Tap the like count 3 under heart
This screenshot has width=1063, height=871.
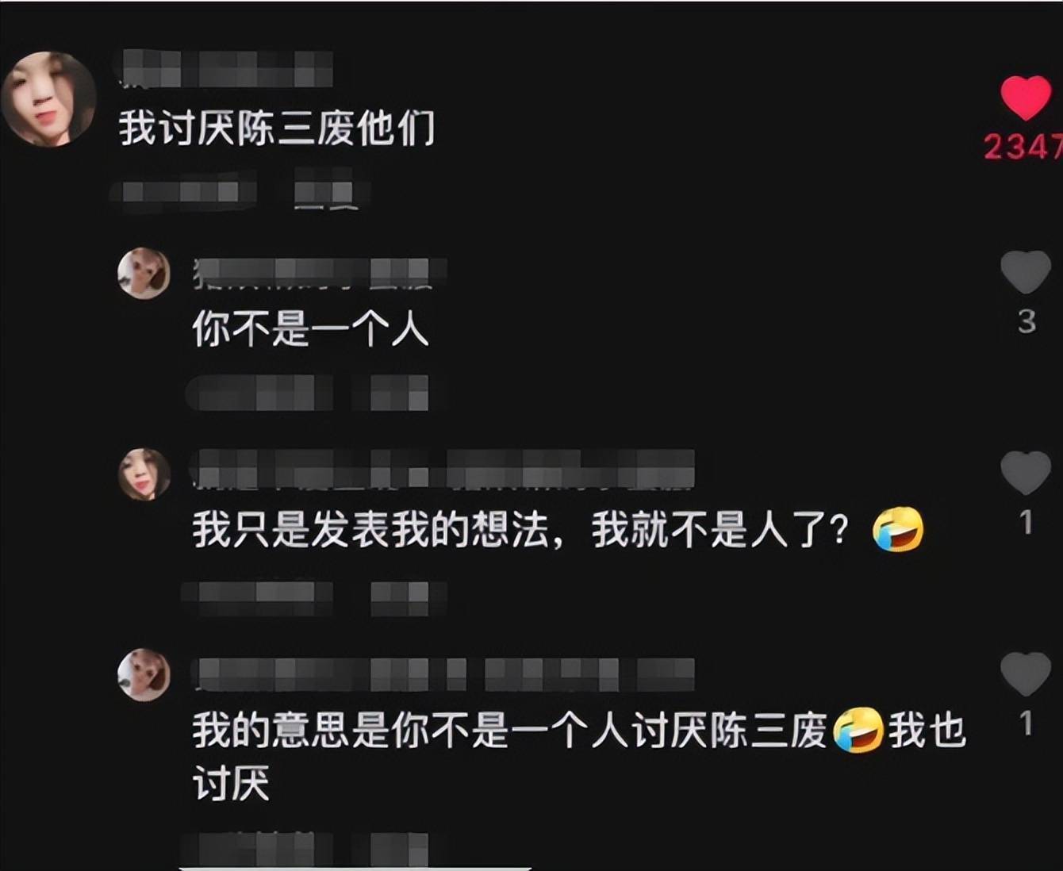(1027, 321)
